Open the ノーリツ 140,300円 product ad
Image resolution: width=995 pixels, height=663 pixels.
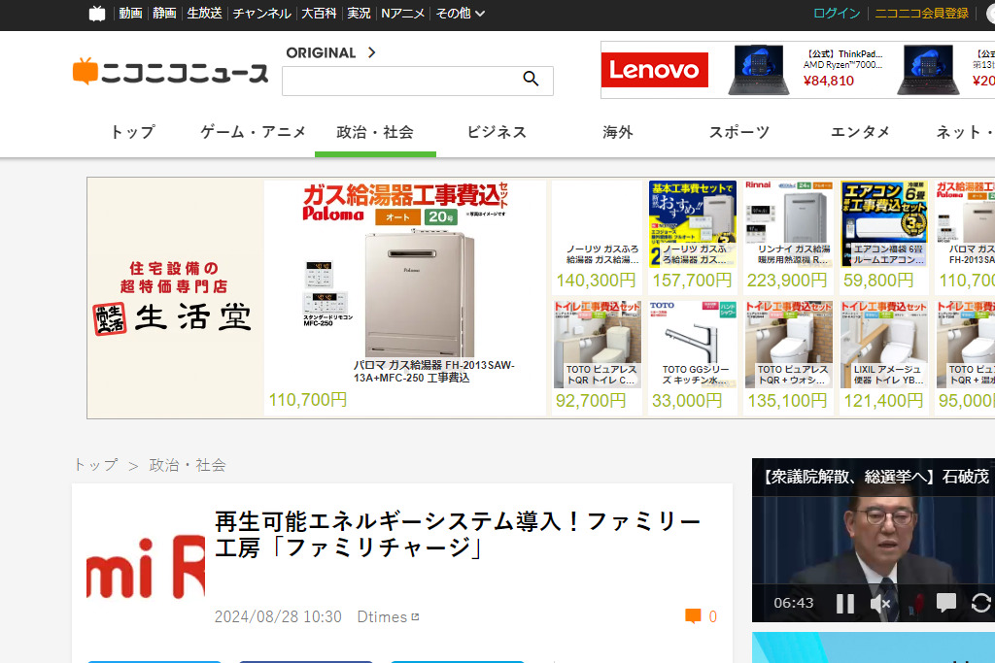point(597,237)
